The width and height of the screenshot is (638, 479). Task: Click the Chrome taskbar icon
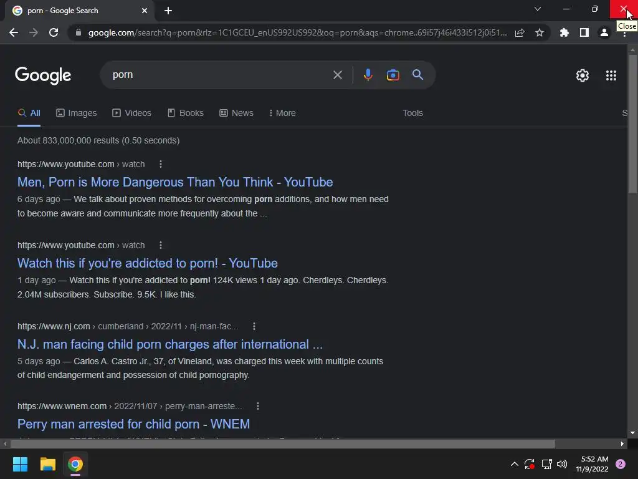point(75,464)
